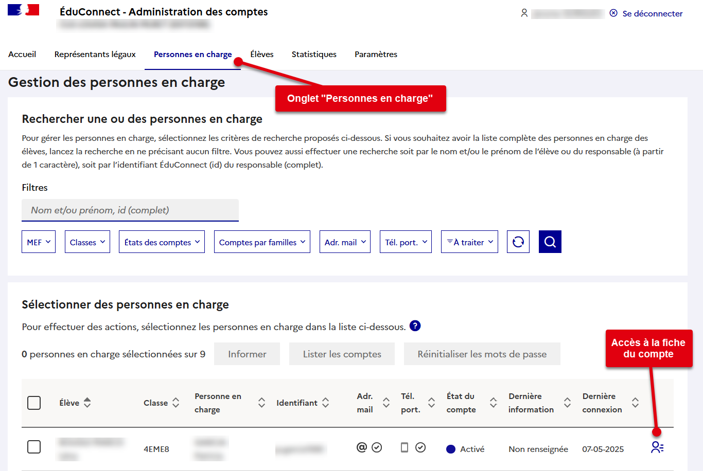Sort table by Élève column arrows
The height and width of the screenshot is (471, 703).
(87, 403)
